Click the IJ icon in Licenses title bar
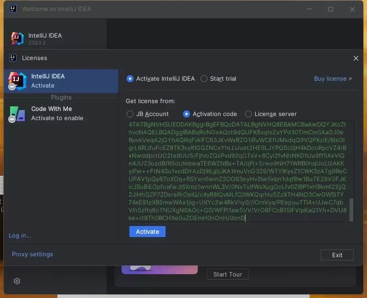 (x=13, y=58)
